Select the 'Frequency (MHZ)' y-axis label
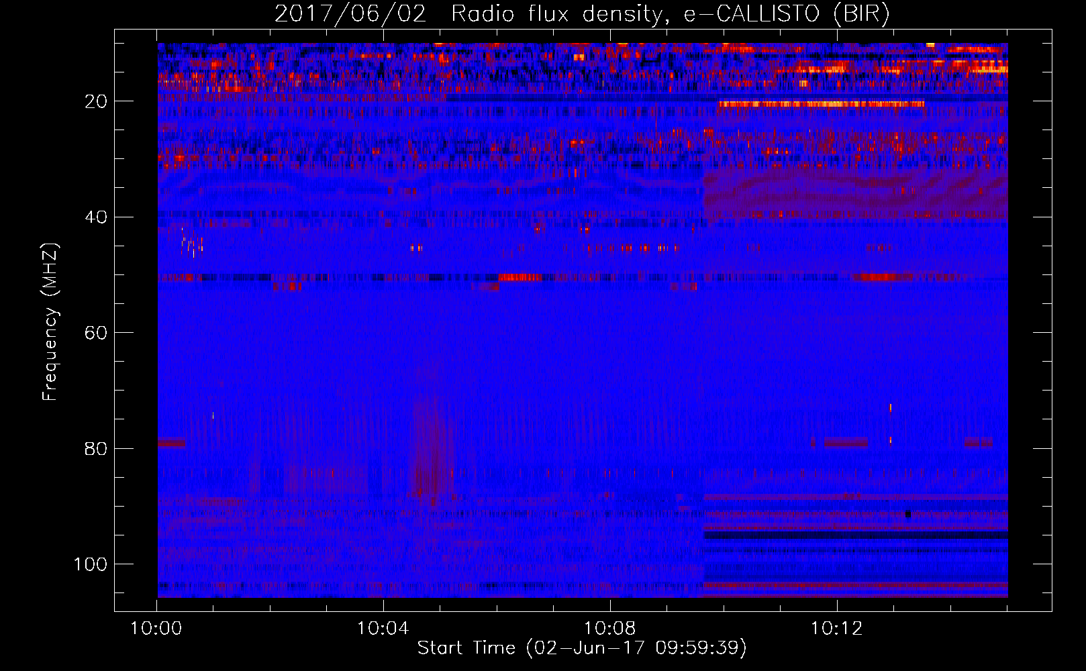The height and width of the screenshot is (671, 1086). tap(50, 322)
